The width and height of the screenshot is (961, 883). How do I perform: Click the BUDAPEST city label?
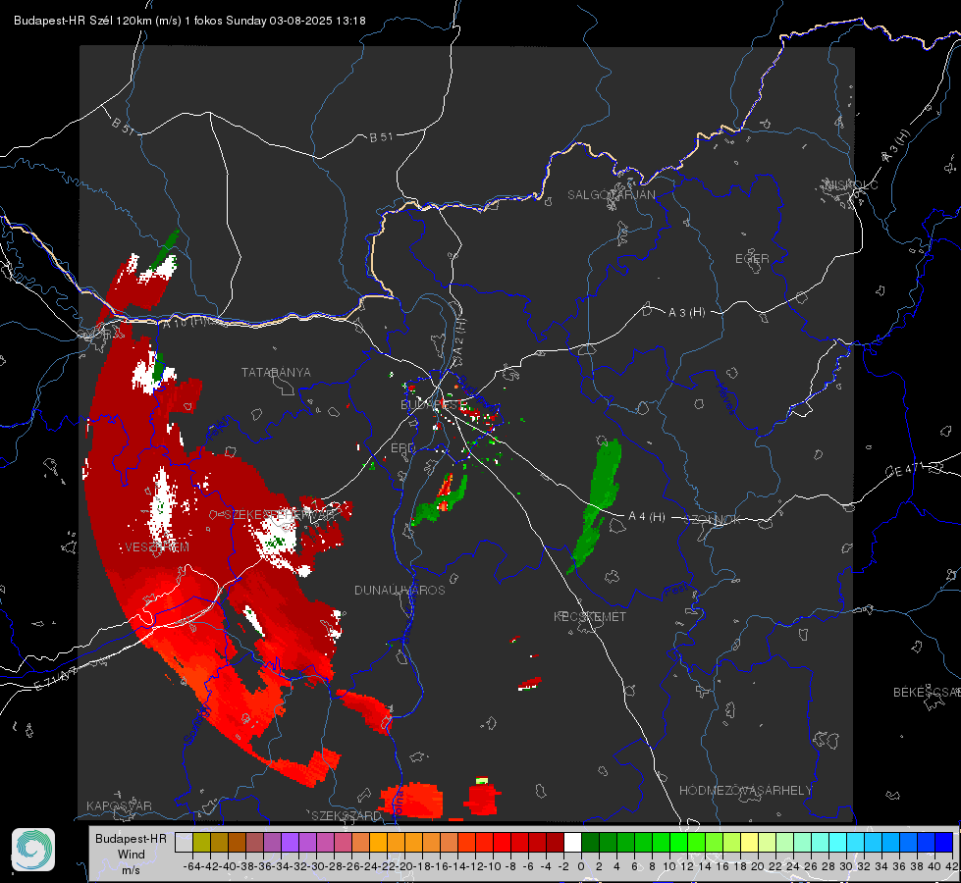432,404
